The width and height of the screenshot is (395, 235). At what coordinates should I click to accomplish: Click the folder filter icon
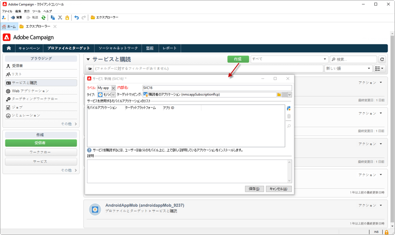click(x=90, y=68)
